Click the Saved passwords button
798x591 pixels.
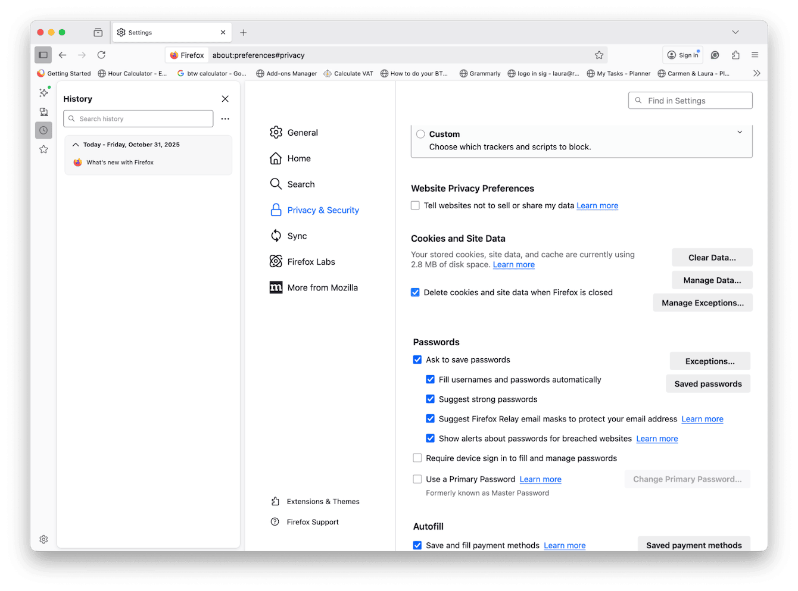click(708, 383)
